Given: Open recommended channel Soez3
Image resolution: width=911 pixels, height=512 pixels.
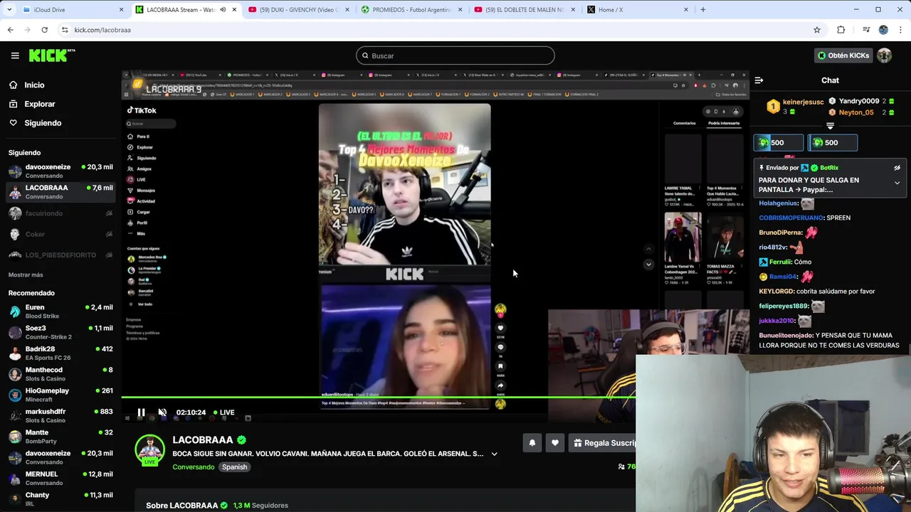Looking at the screenshot, I should (61, 332).
